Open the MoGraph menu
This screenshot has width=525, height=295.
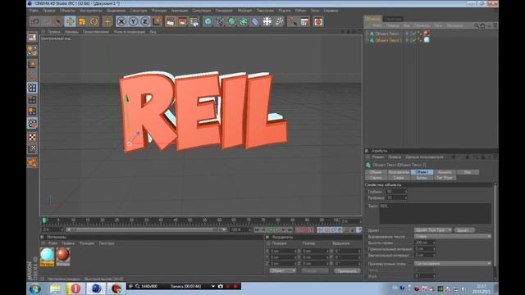244,11
